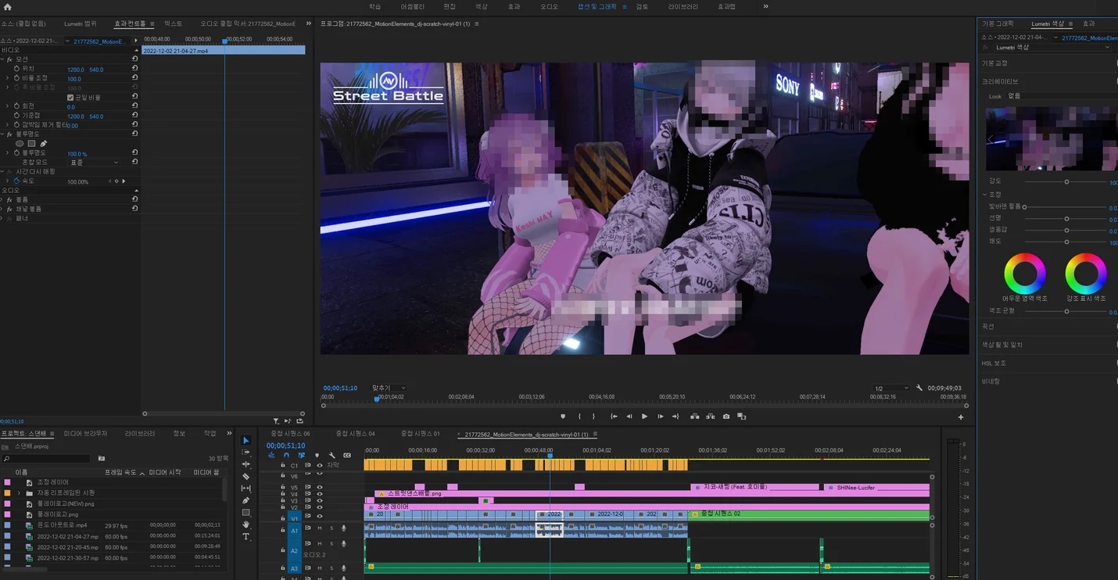Select the Slip tool
Viewport: 1118px width, 580px height.
click(245, 489)
